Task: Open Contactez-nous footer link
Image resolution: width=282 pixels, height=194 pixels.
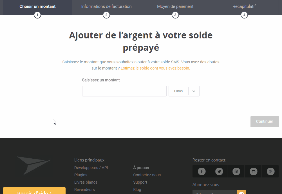Action: click(147, 175)
